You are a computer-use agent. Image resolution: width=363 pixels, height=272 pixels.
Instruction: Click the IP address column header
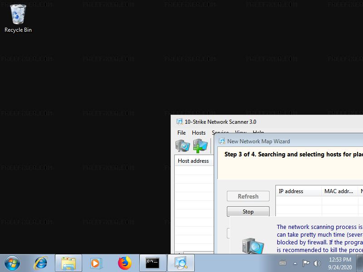click(x=298, y=191)
